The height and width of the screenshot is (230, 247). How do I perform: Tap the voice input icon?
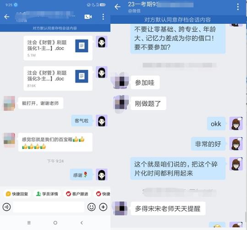(x=6, y=207)
